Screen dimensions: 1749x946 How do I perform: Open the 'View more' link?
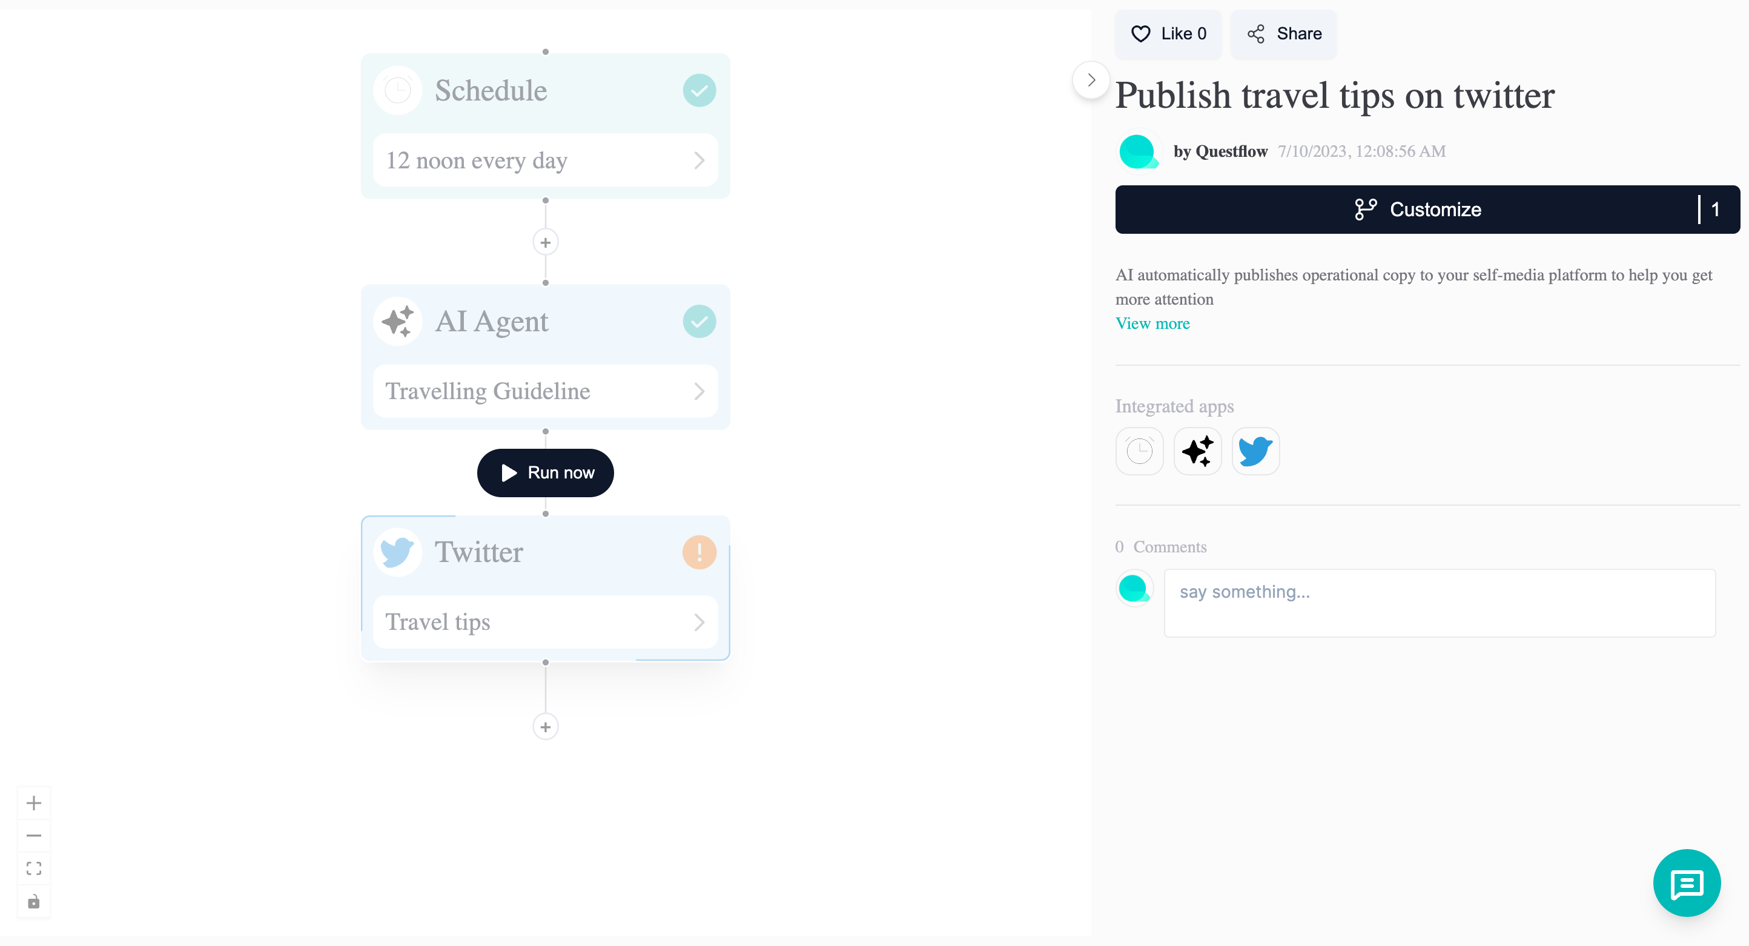(x=1152, y=324)
